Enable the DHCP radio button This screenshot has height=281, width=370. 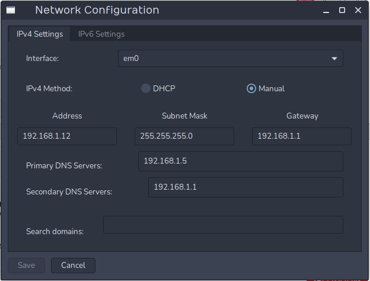pyautogui.click(x=146, y=88)
